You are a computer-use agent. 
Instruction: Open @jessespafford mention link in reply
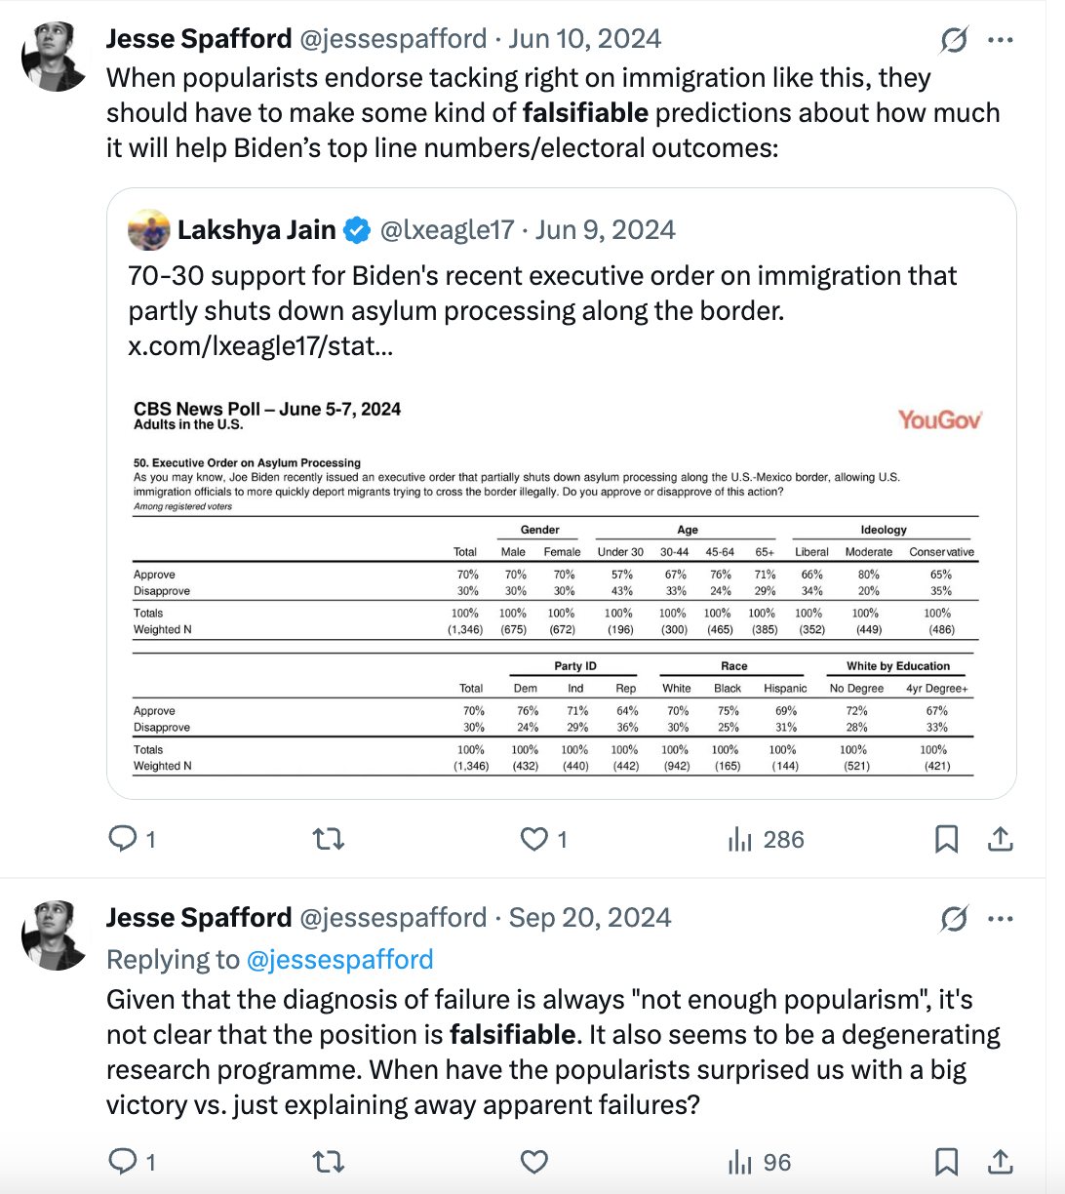pos(339,960)
